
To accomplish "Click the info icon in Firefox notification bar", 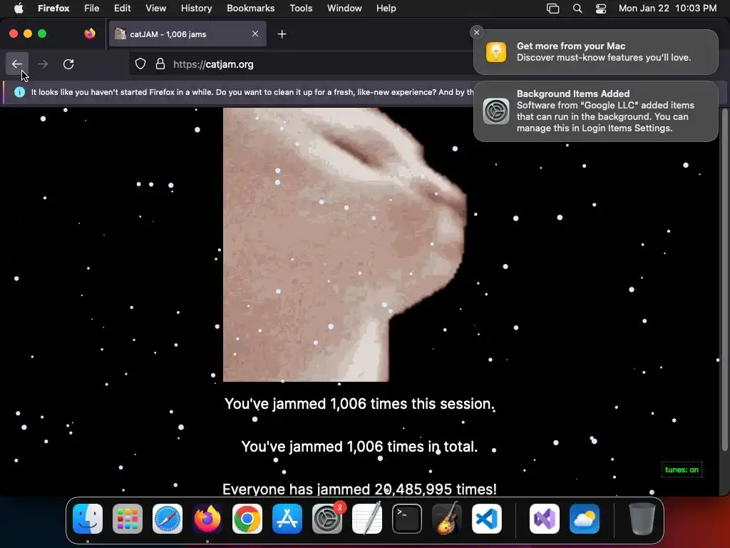I will pos(19,92).
